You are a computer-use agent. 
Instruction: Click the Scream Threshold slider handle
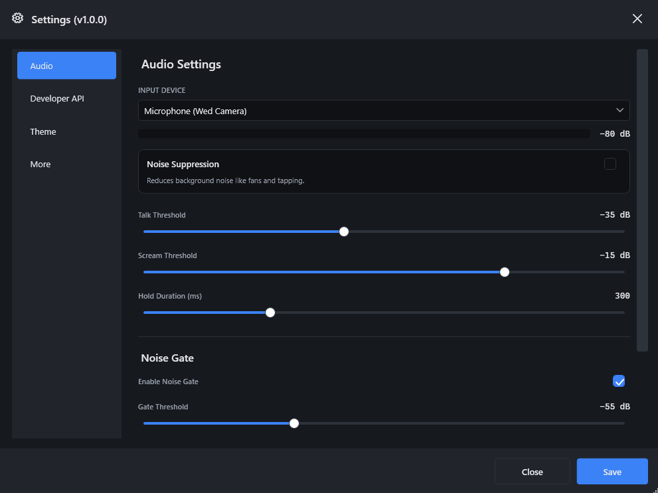point(505,272)
